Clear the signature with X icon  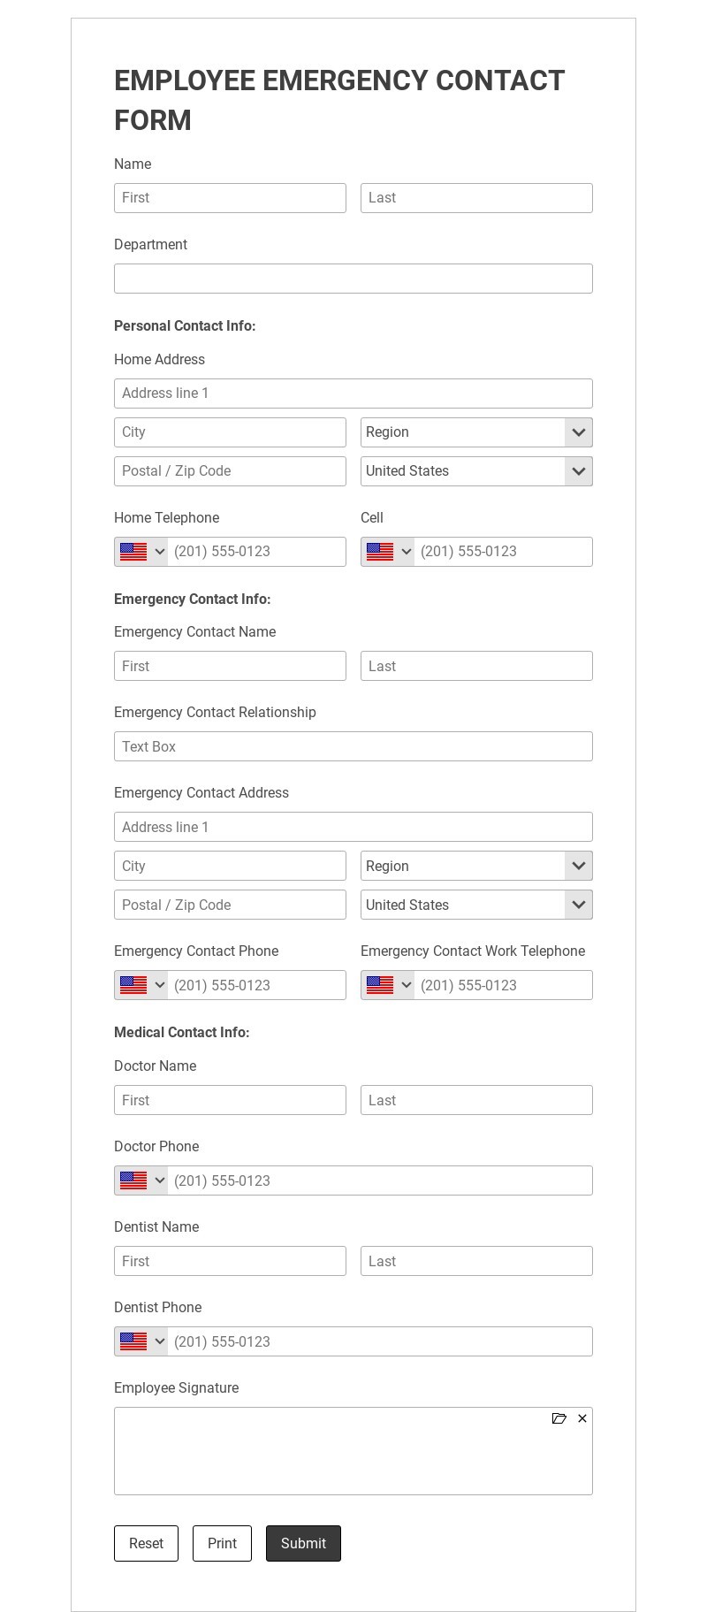coord(582,1418)
